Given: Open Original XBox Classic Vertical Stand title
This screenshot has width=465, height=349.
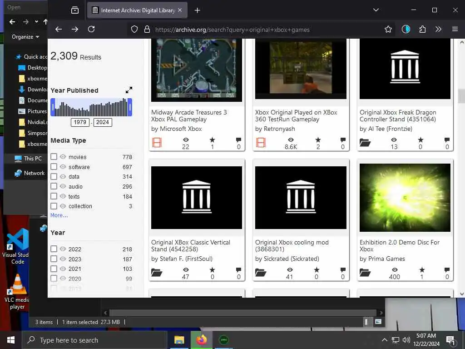Looking at the screenshot, I should pyautogui.click(x=191, y=246).
